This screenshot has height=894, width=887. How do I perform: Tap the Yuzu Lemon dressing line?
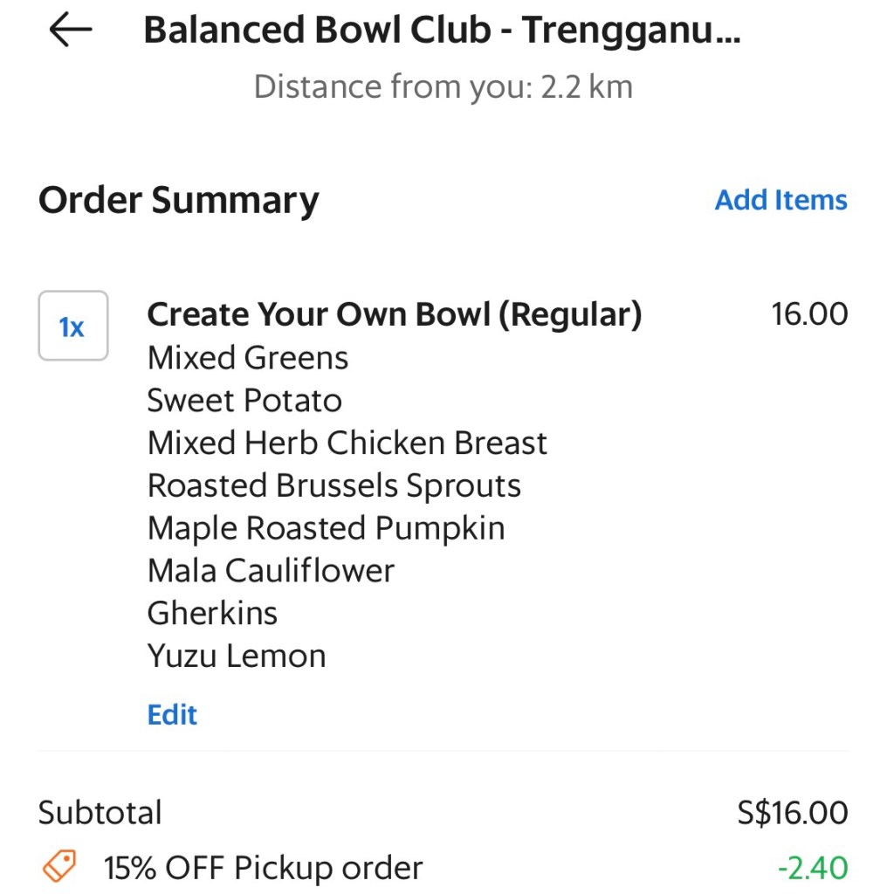click(237, 657)
